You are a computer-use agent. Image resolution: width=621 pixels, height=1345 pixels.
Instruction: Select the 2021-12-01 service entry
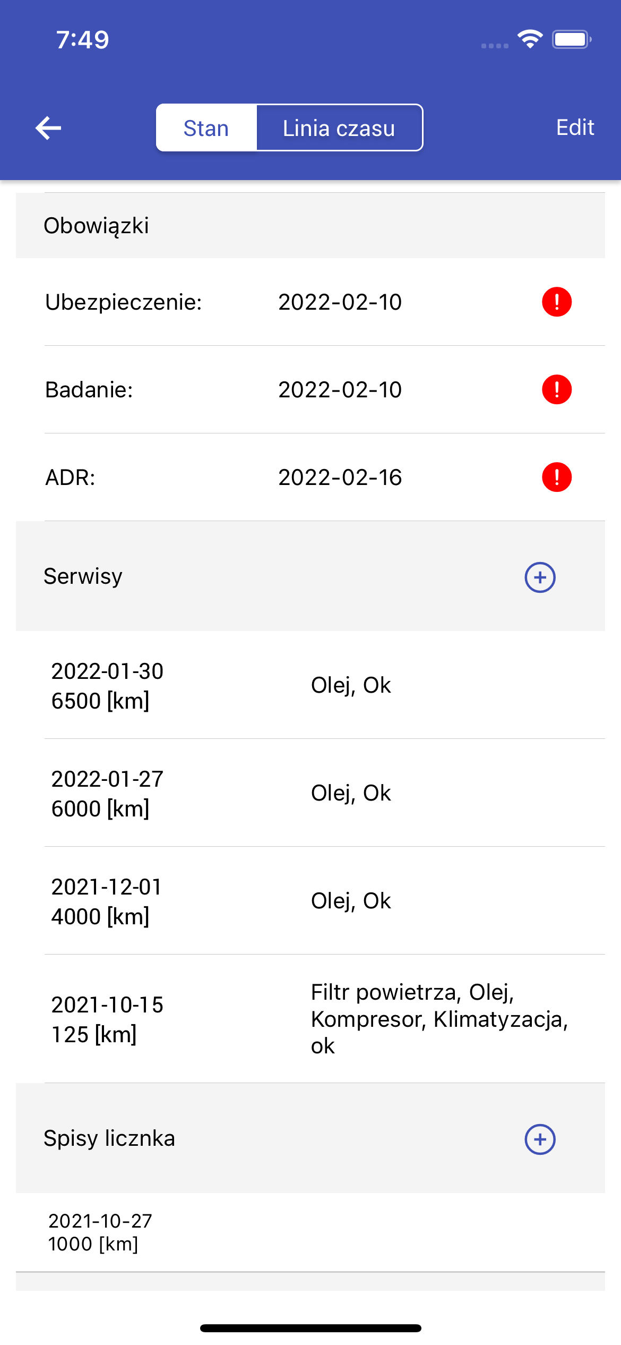click(310, 901)
